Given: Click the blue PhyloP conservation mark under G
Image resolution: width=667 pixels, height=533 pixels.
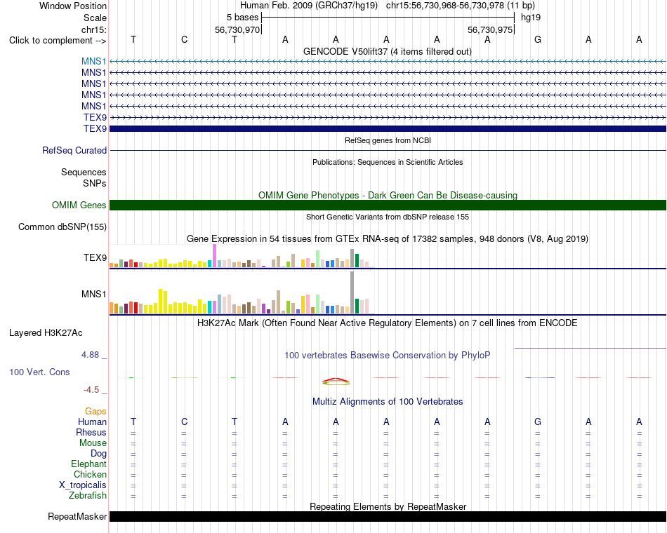Looking at the screenshot, I should point(540,377).
